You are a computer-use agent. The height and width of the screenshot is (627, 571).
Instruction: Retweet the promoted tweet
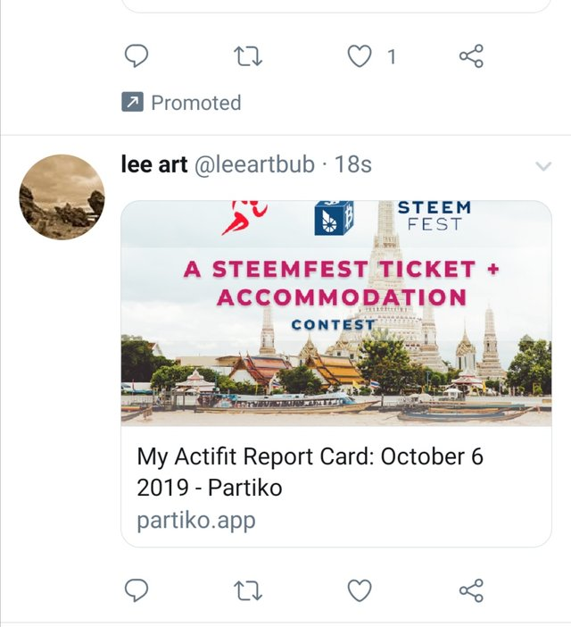click(x=246, y=57)
